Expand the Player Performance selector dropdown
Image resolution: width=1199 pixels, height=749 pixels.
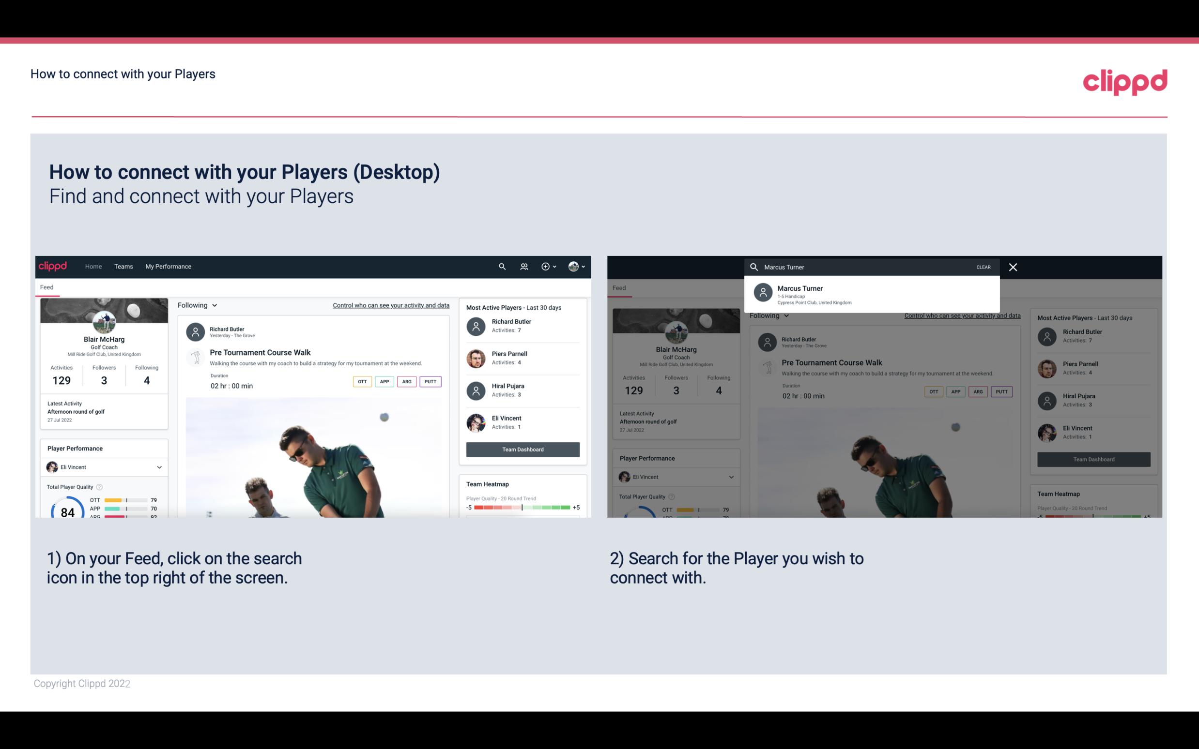[158, 467]
